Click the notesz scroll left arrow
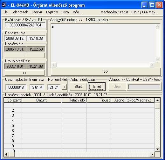 point(54,65)
